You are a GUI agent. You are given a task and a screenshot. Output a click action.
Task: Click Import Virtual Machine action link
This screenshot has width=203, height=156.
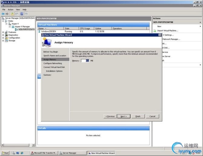pyautogui.click(x=168, y=31)
